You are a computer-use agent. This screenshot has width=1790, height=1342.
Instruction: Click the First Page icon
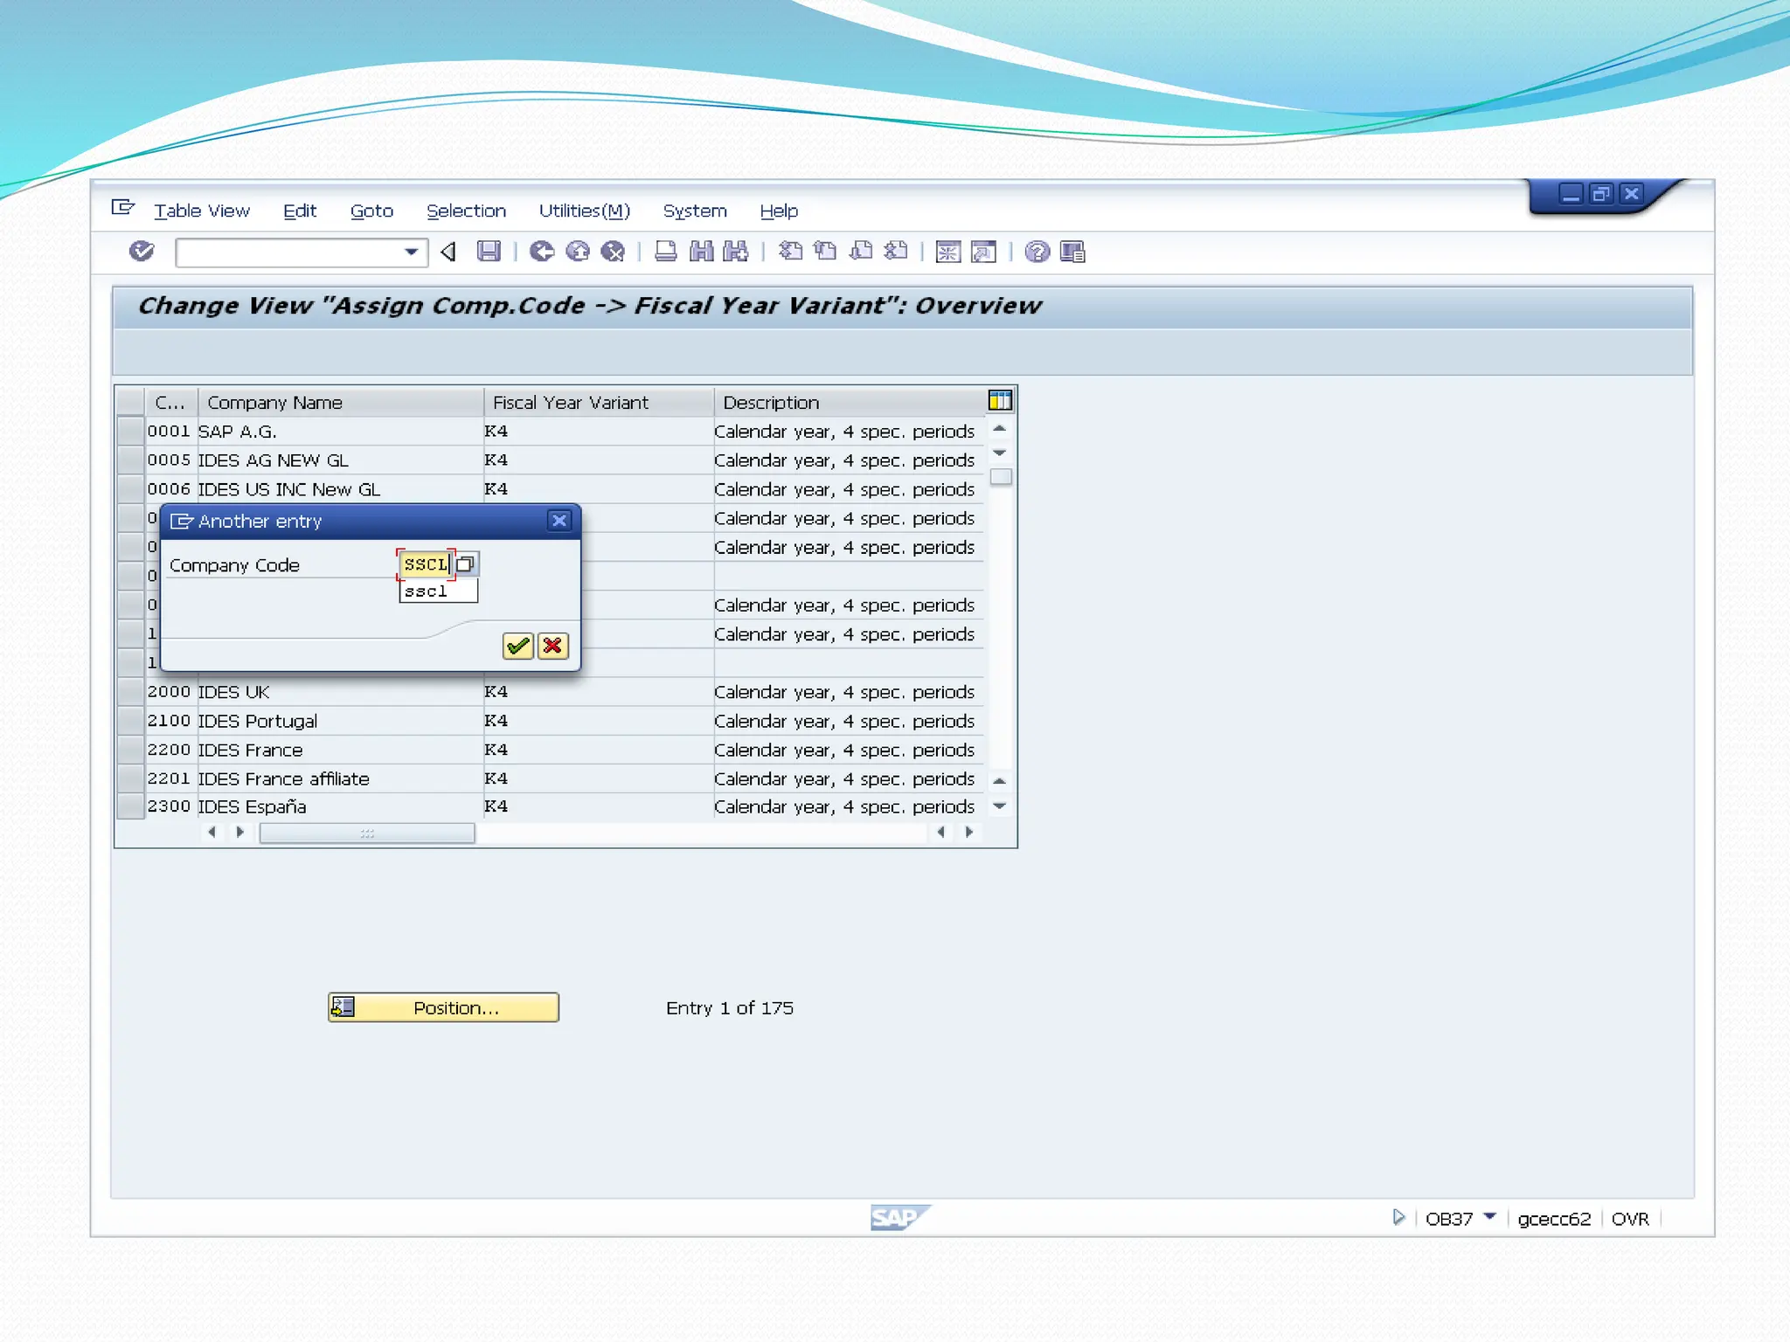[790, 252]
